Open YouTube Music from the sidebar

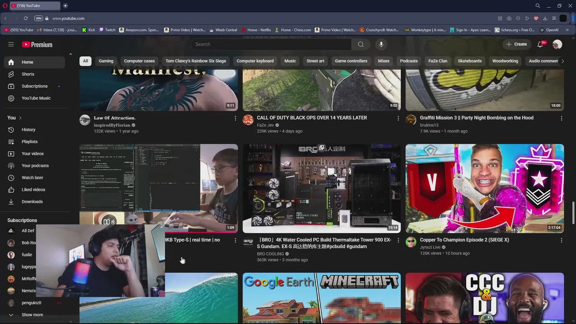(x=34, y=98)
